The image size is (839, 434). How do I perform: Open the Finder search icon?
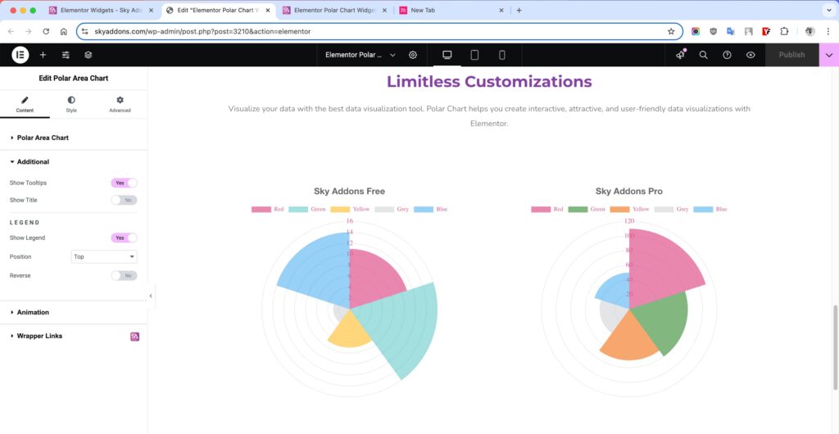click(x=704, y=55)
